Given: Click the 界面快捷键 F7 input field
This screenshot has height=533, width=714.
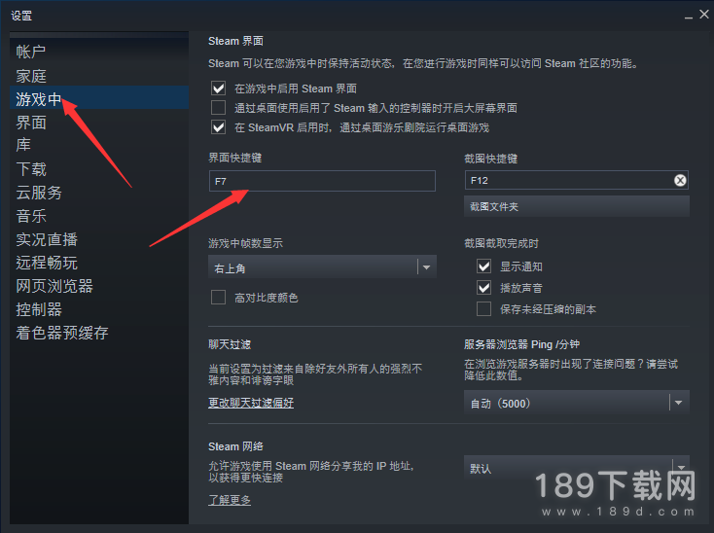Looking at the screenshot, I should [322, 181].
